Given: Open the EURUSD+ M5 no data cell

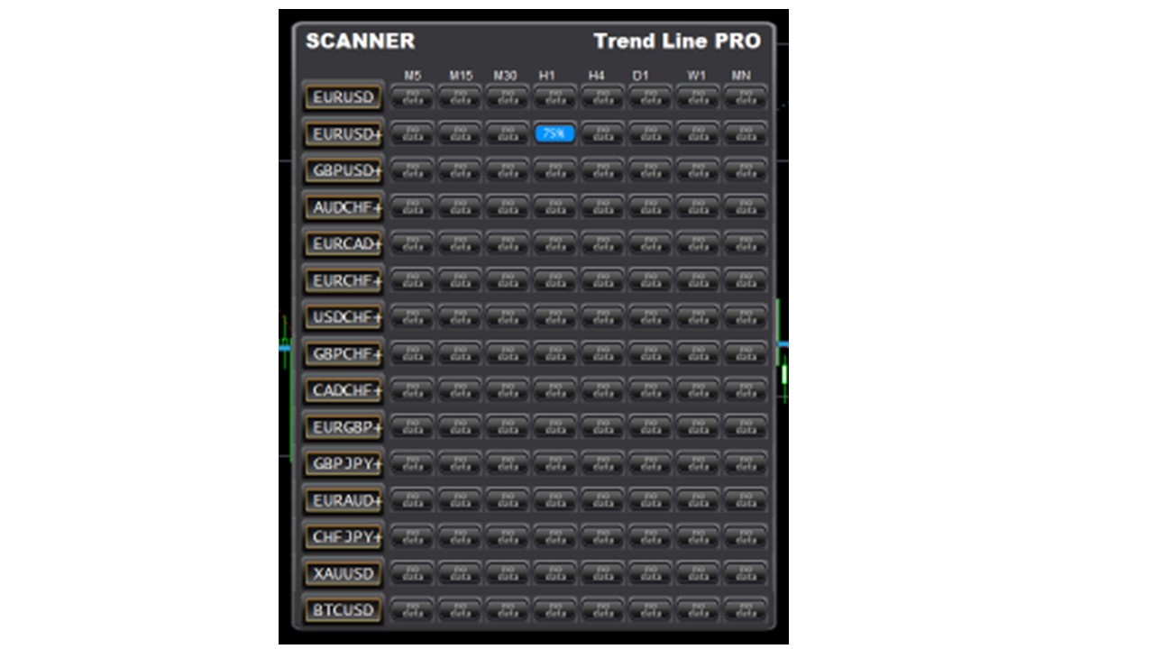Looking at the screenshot, I should coord(412,133).
